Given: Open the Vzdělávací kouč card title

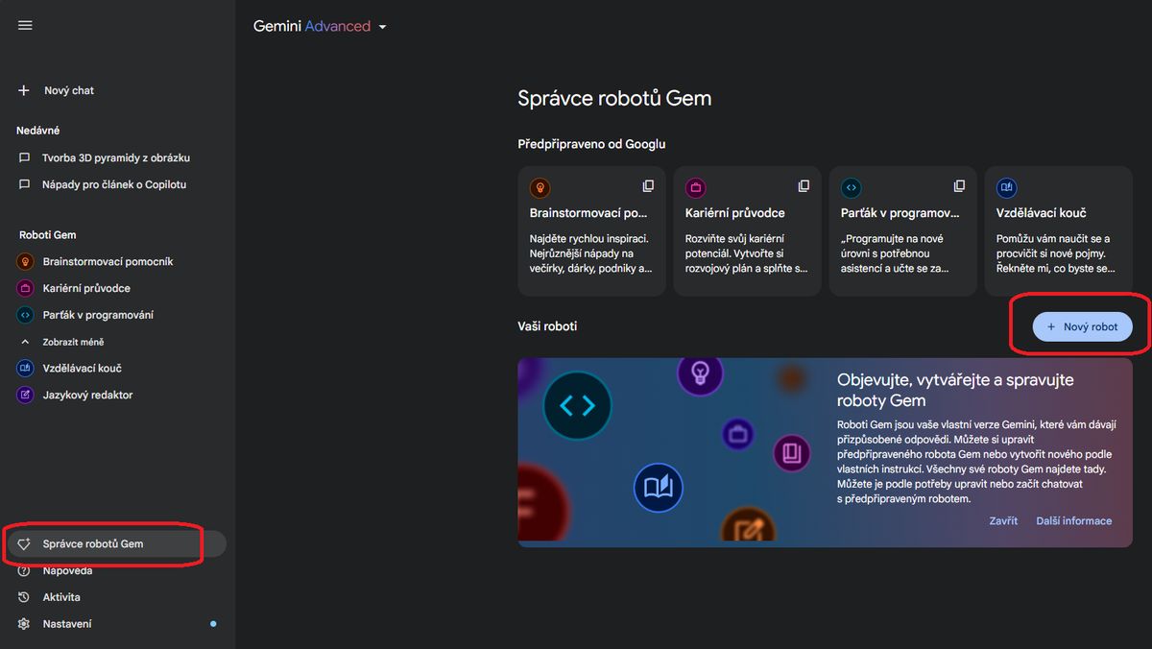Looking at the screenshot, I should click(x=1042, y=213).
